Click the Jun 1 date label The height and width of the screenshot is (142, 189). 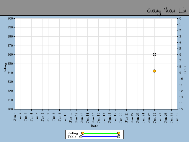(15, 117)
